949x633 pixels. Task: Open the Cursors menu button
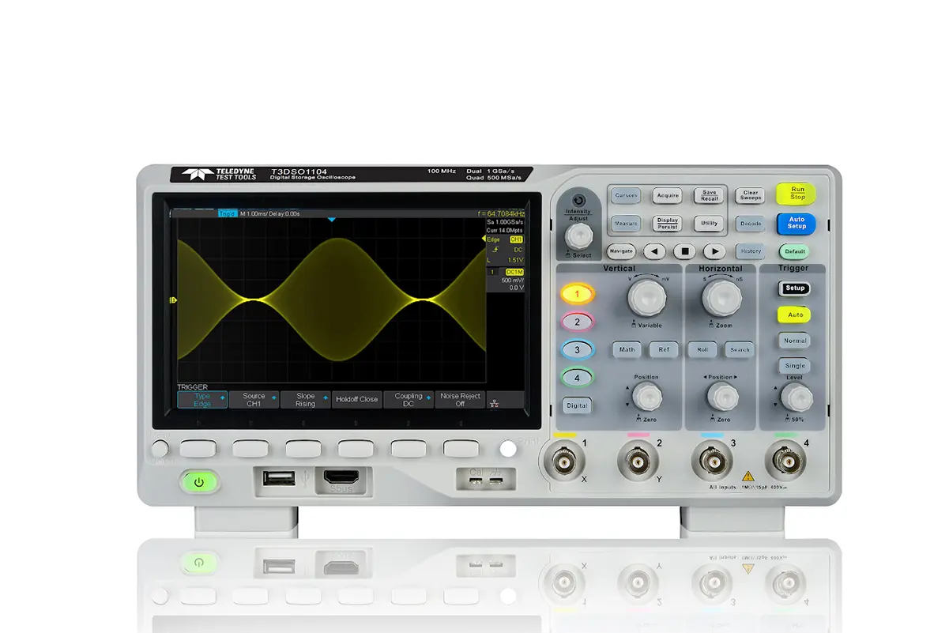pos(626,196)
